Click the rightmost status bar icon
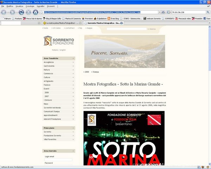211x169 pixels. point(208,167)
